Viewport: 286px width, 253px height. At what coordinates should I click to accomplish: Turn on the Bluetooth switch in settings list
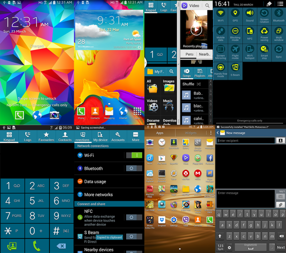134,168
